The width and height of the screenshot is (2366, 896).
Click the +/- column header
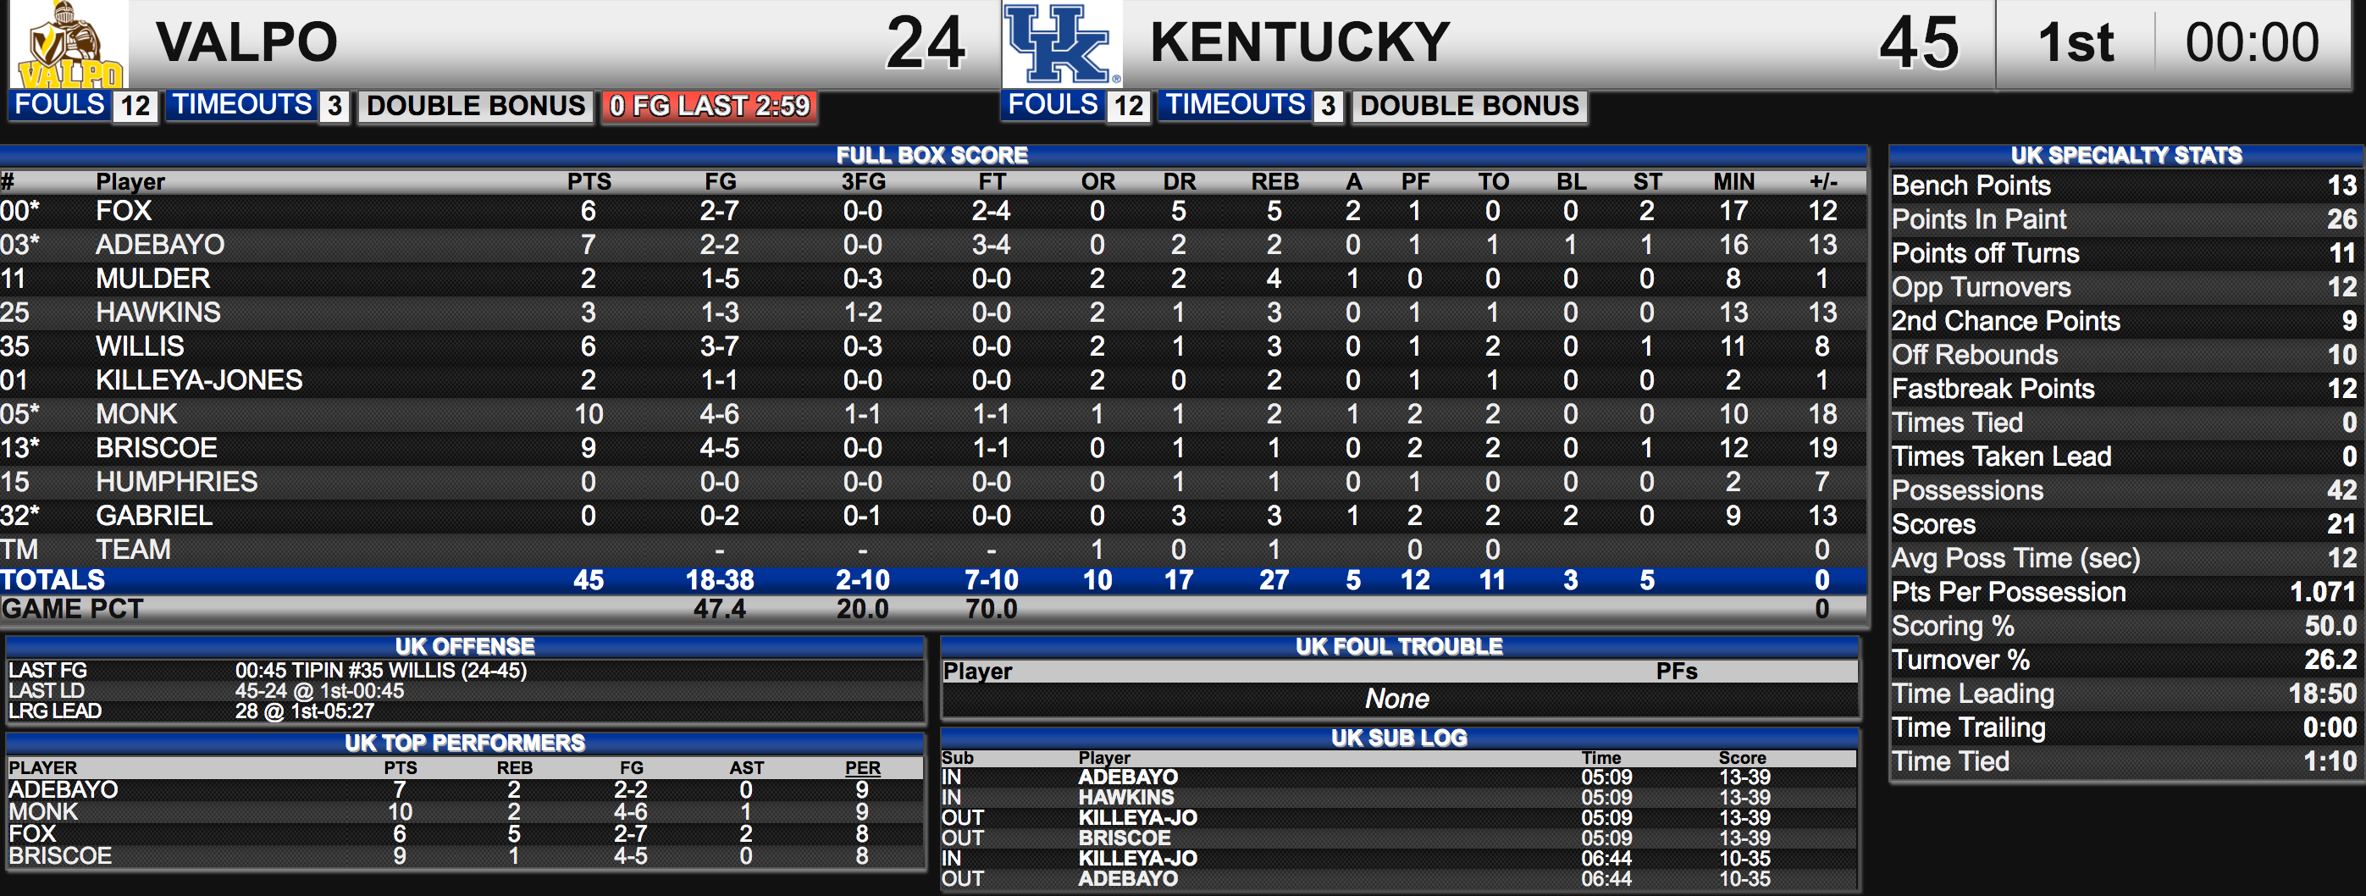1822,182
